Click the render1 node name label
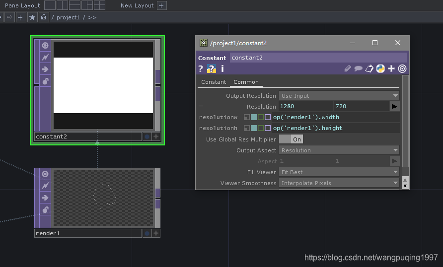 click(x=88, y=233)
